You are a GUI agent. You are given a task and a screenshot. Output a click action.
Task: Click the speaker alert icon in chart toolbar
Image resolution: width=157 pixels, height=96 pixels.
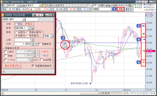coord(24,5)
